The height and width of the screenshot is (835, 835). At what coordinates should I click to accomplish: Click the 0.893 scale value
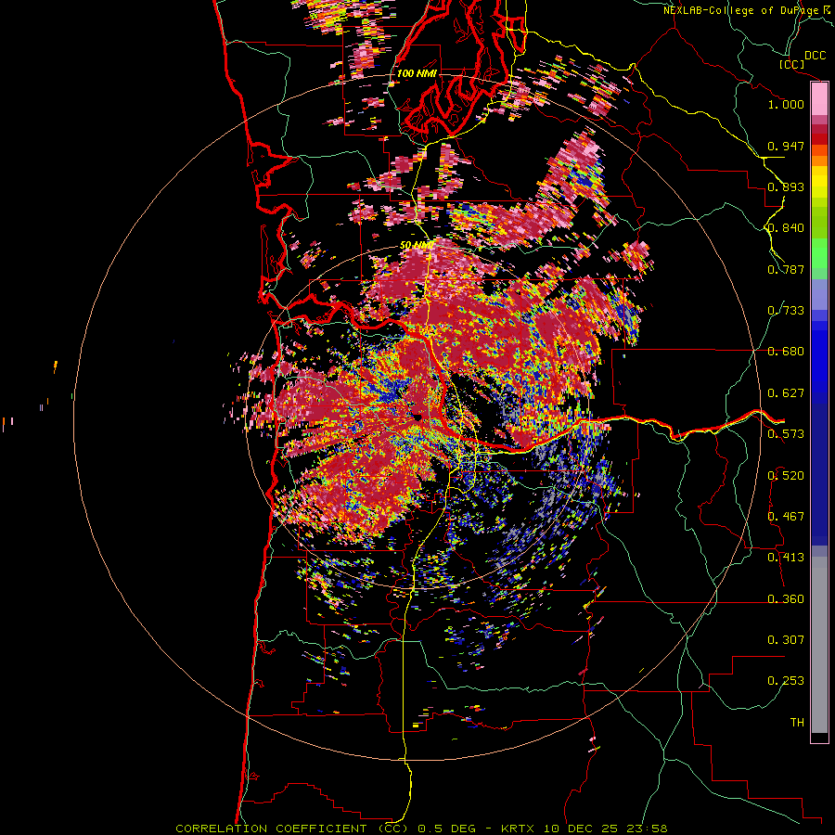pos(786,186)
